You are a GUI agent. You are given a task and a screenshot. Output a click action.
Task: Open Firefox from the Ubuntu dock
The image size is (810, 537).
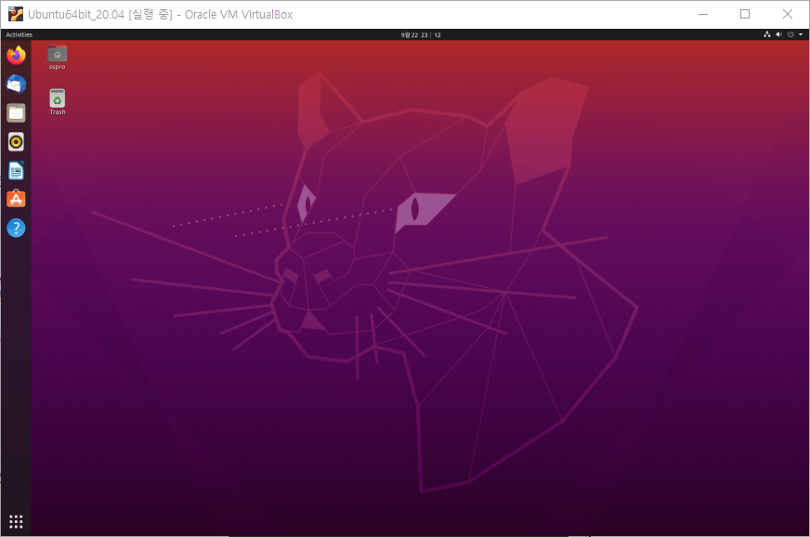[16, 55]
